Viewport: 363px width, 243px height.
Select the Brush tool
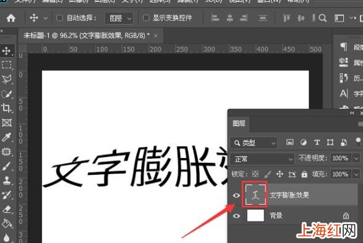tap(6, 166)
